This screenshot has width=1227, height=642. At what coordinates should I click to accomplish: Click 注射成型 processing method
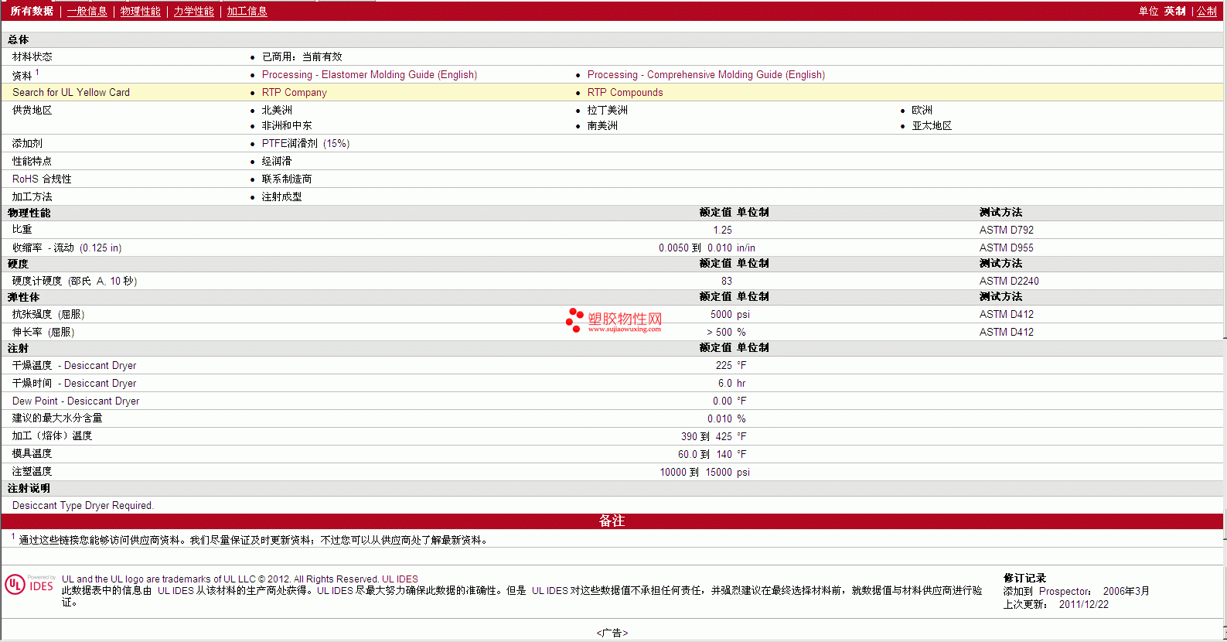click(x=282, y=196)
